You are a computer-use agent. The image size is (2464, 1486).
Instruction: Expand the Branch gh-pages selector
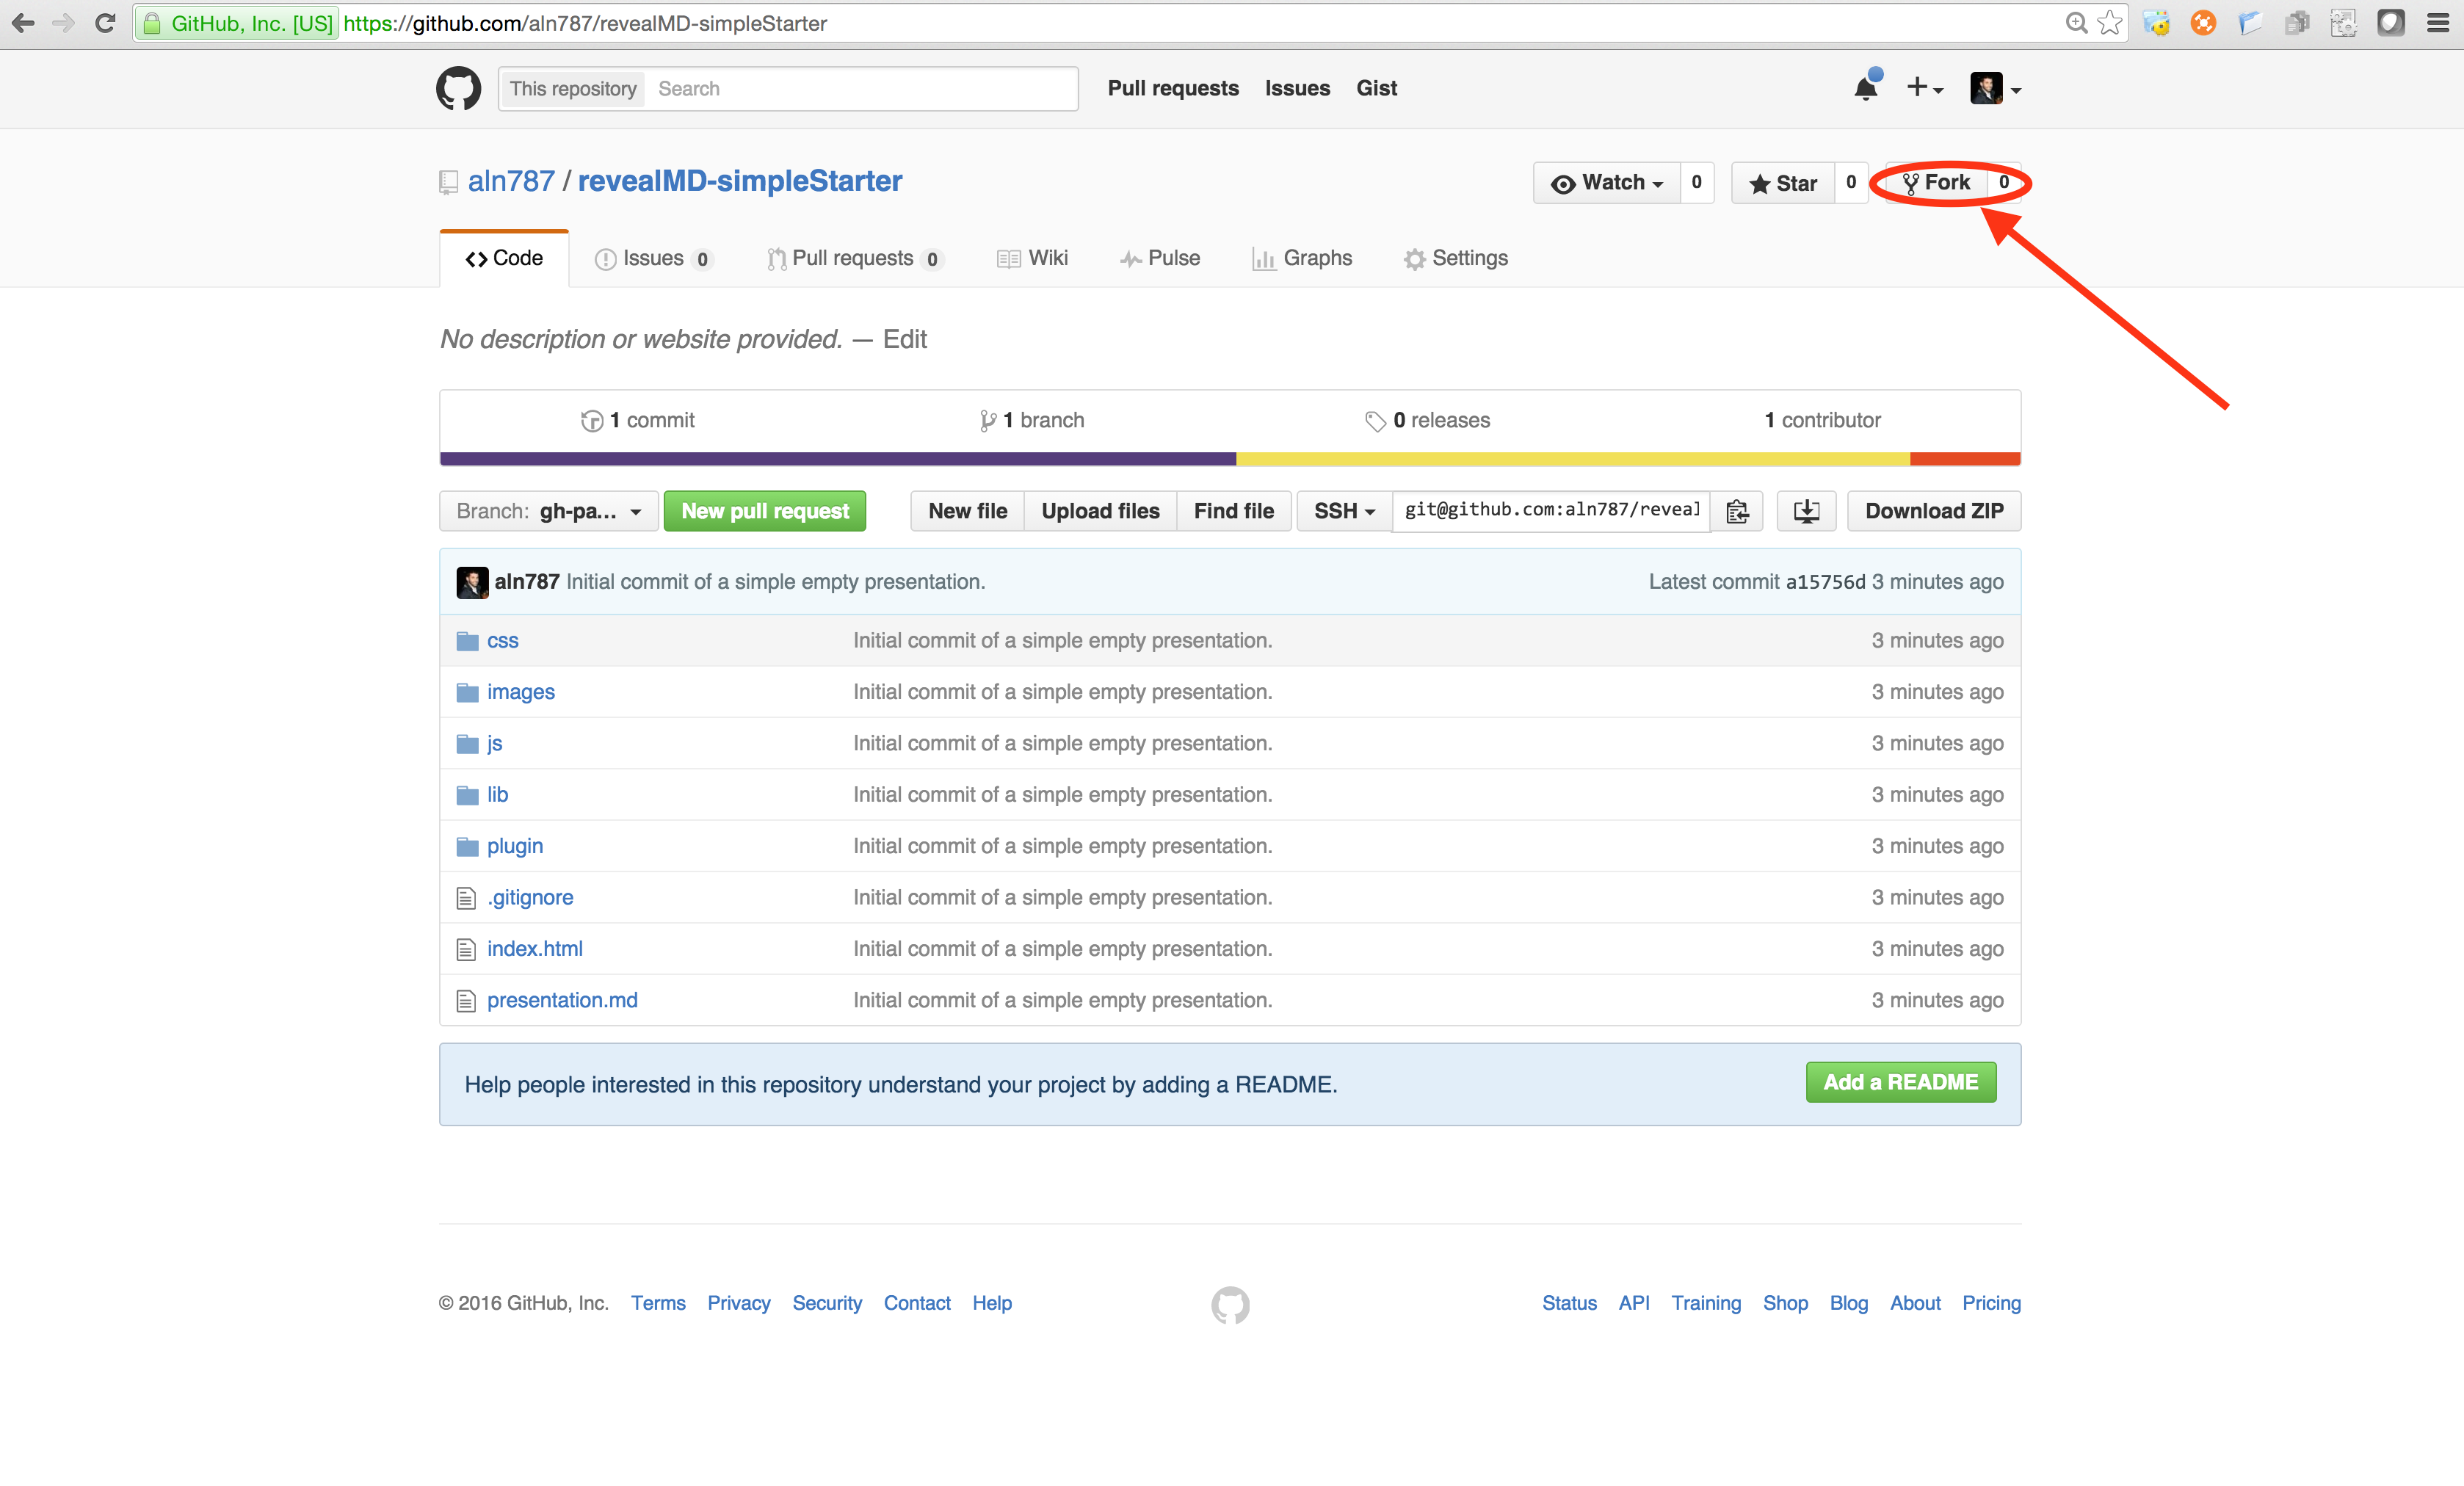(x=548, y=511)
